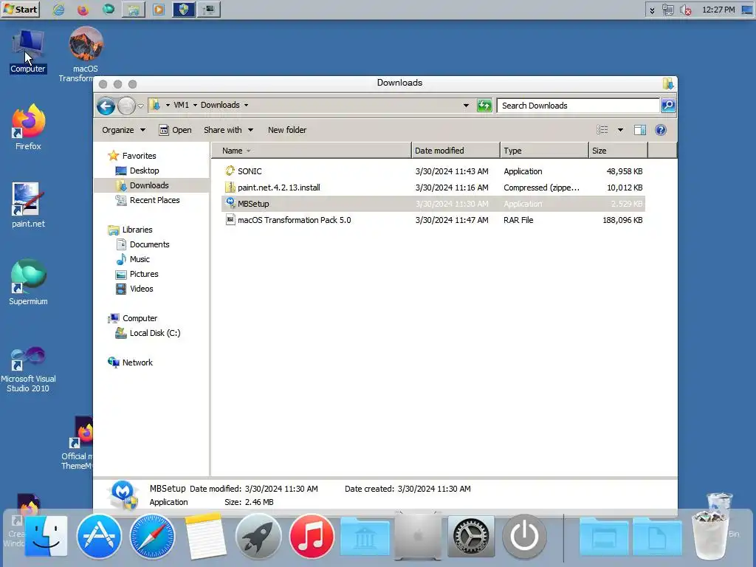The image size is (756, 567).
Task: Expand VM1 breadcrumb arrow
Action: 195,105
